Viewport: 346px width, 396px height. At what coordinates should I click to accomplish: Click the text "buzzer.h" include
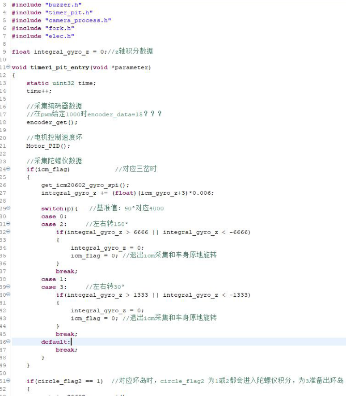[63, 5]
